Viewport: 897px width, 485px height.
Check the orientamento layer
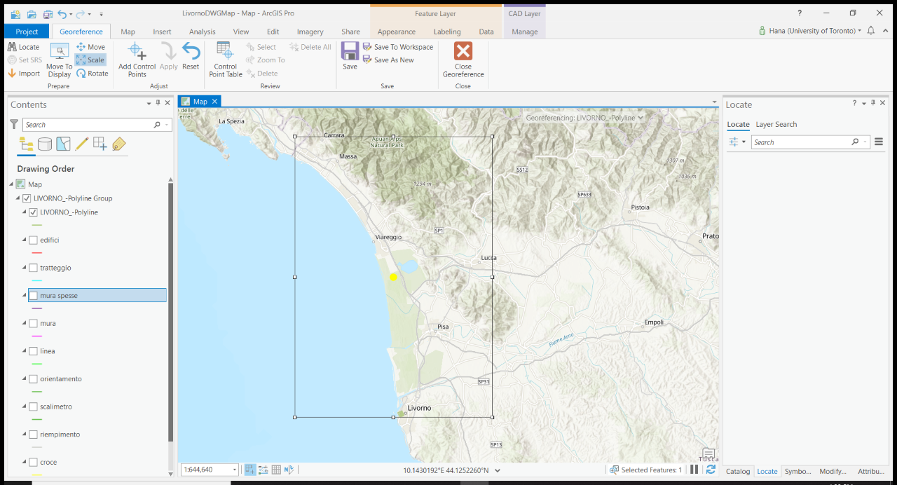tap(33, 379)
